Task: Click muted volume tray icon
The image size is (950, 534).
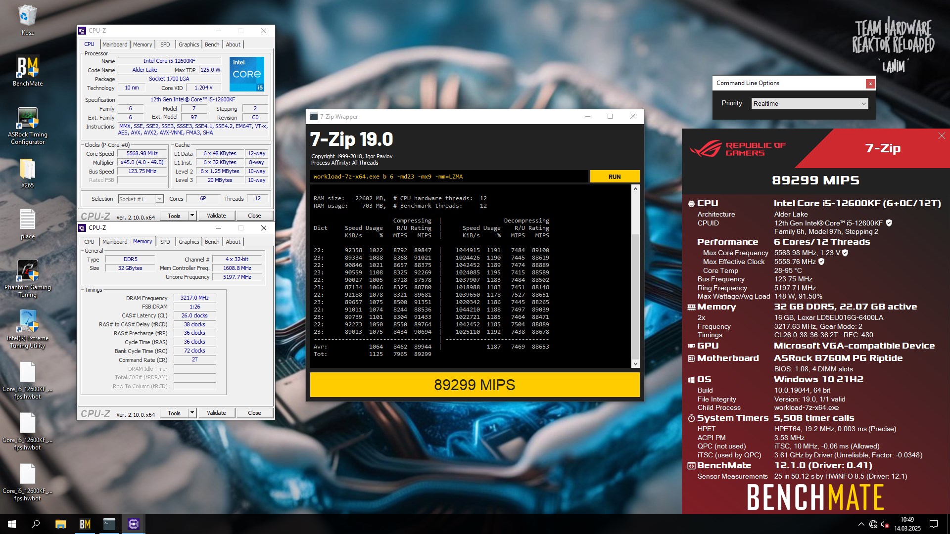Action: coord(885,524)
